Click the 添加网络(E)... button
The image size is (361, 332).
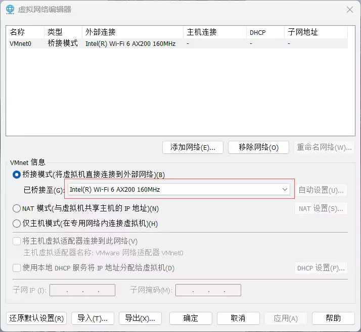pyautogui.click(x=193, y=147)
